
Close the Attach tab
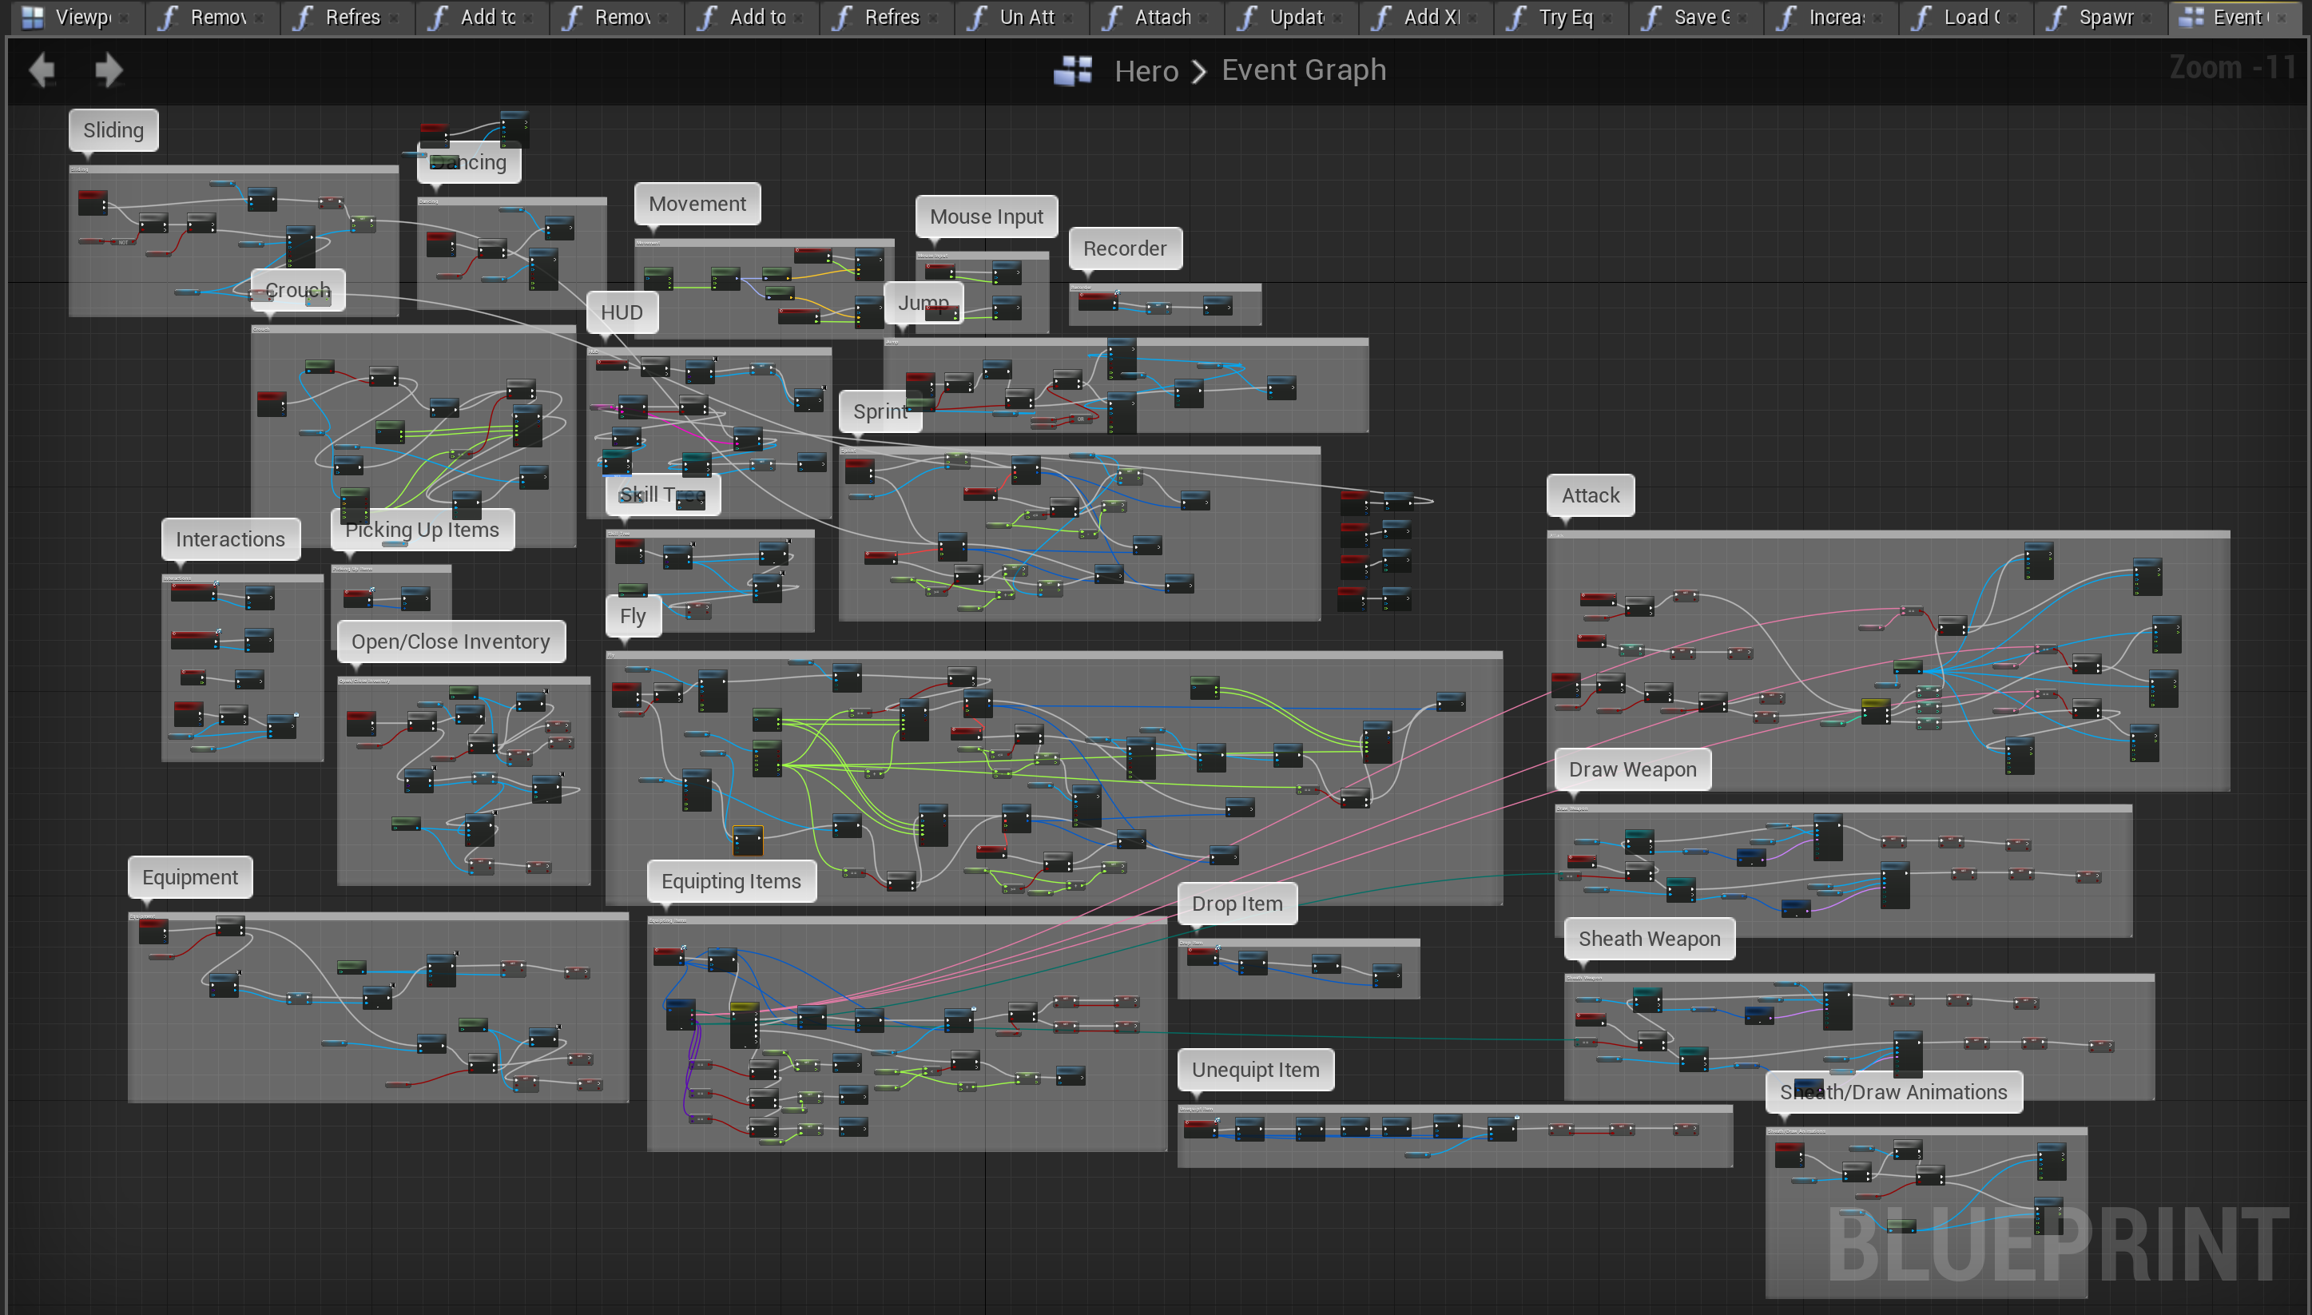1204,18
